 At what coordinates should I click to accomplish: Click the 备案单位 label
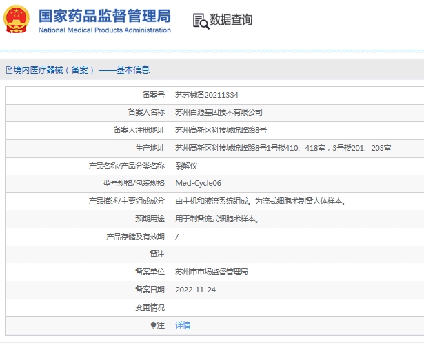coord(150,272)
